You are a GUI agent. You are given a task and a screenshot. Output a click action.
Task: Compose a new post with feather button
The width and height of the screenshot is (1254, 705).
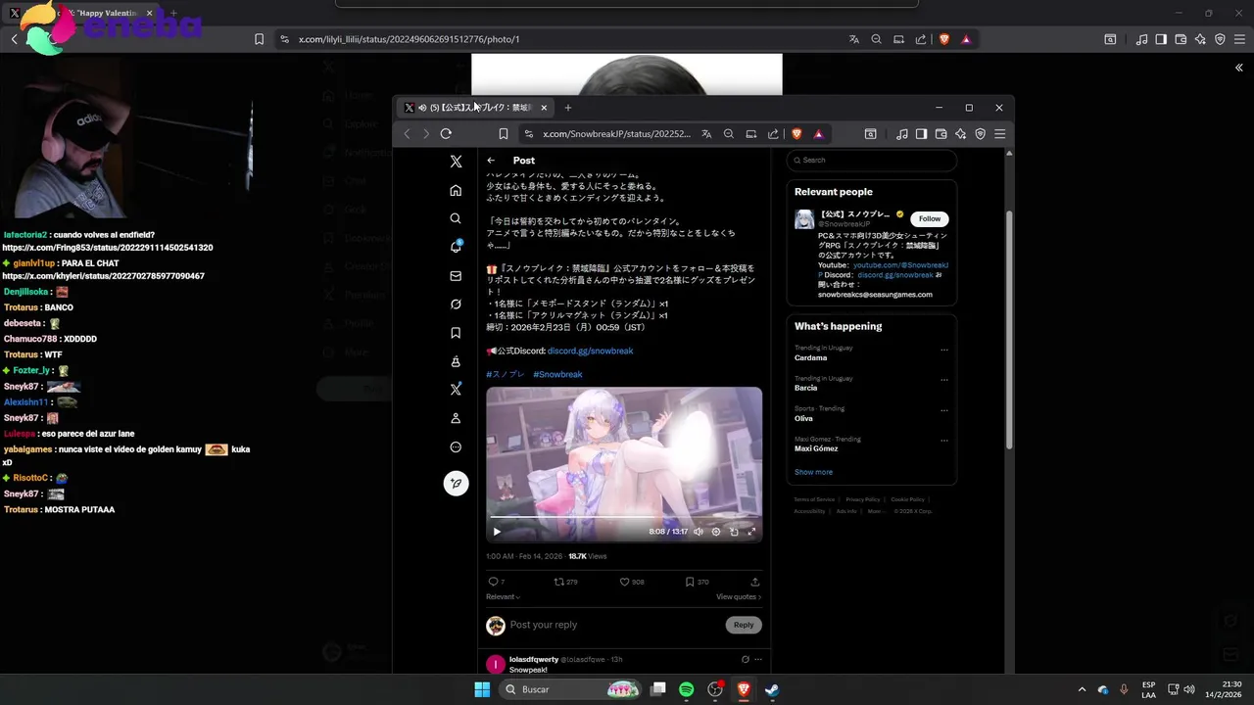point(456,483)
